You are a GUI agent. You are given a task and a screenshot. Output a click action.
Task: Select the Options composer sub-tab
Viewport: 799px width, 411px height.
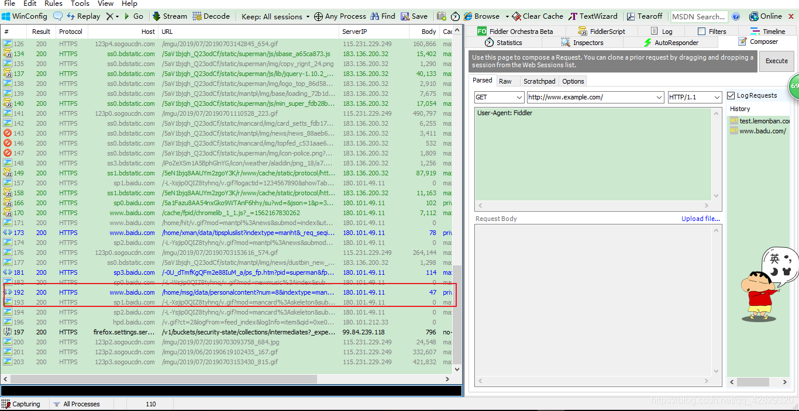(573, 81)
